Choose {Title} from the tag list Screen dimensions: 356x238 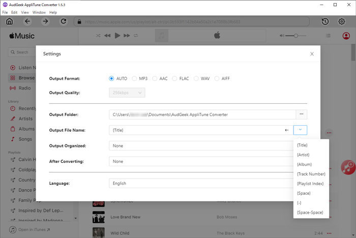coord(311,145)
